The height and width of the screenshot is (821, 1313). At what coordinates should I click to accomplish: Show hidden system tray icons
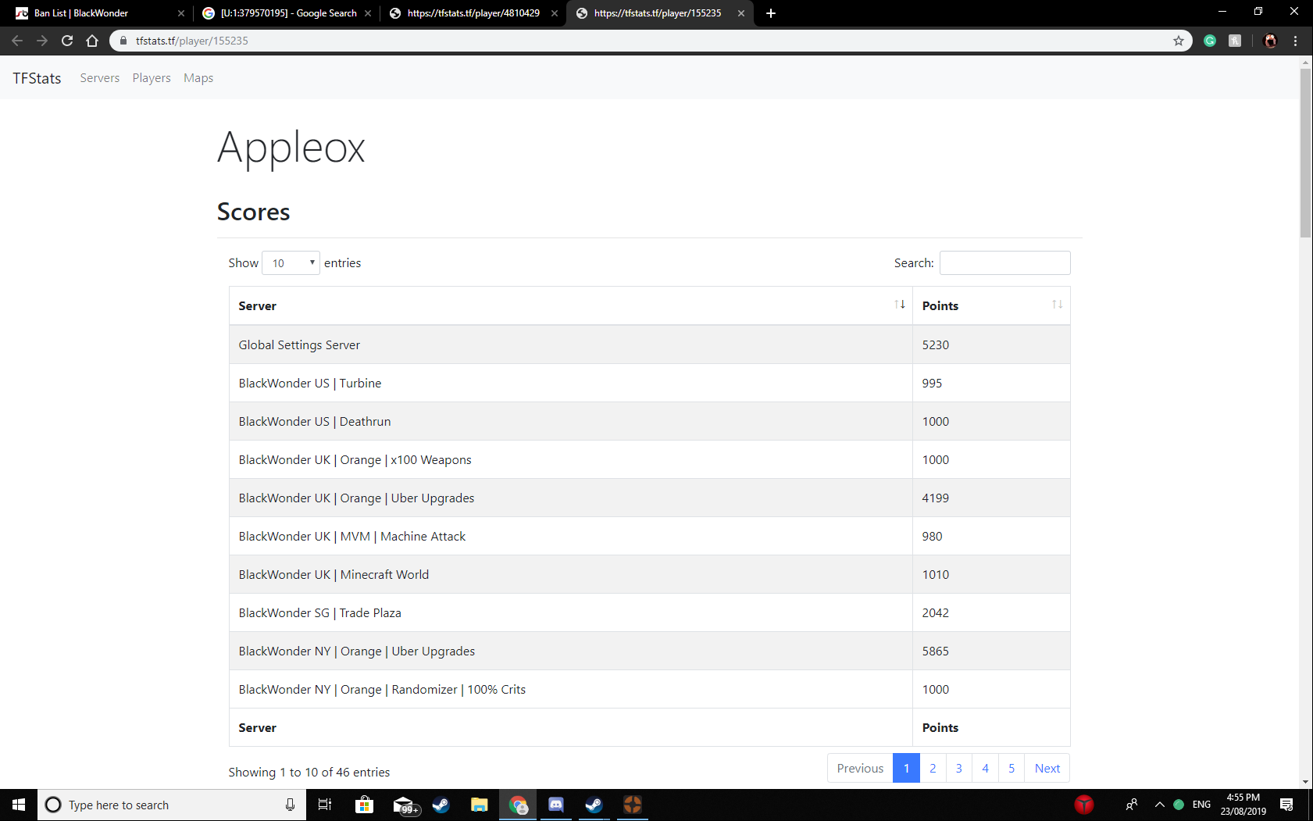[1159, 805]
